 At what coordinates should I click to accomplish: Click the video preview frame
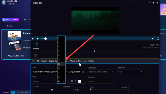(95, 21)
